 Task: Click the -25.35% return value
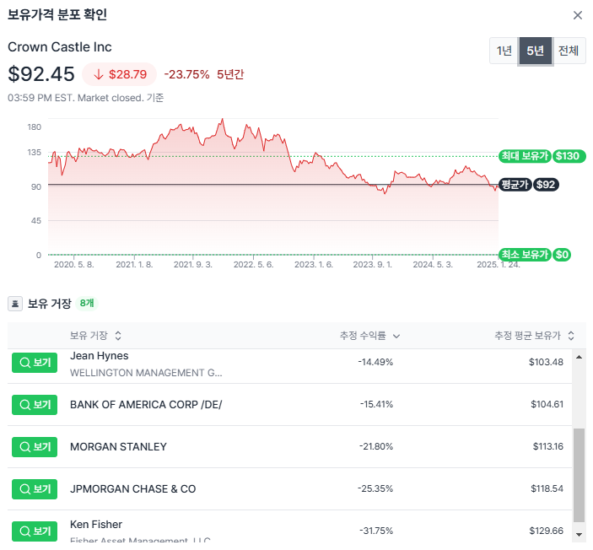(375, 488)
